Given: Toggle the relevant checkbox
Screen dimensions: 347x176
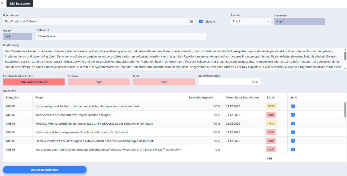Looking at the screenshot, I should tap(201, 21).
